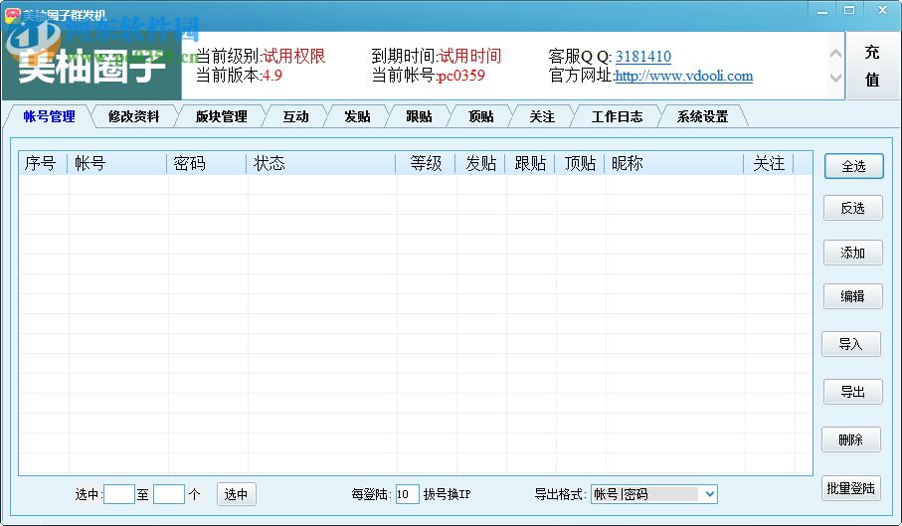902x526 pixels.
Task: Open the 导出格式 dropdown
Action: [x=654, y=494]
